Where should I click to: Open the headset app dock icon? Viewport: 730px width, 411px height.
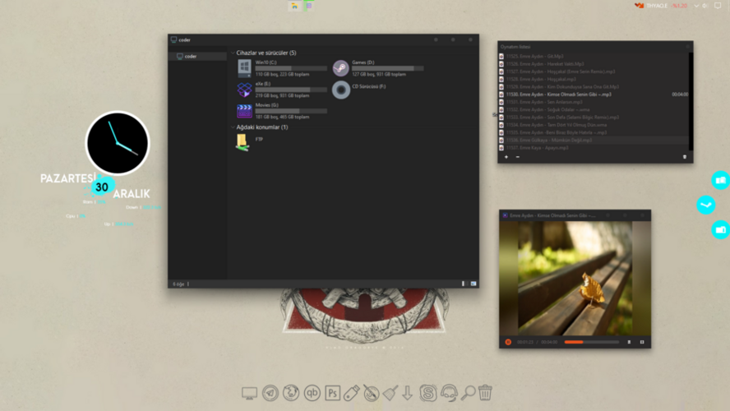click(x=449, y=393)
